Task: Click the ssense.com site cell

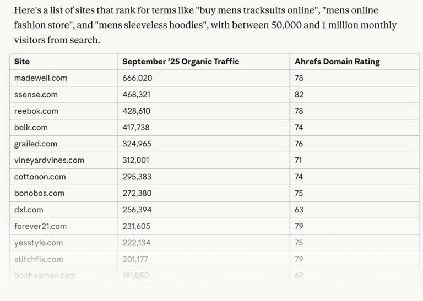Action: pos(36,95)
